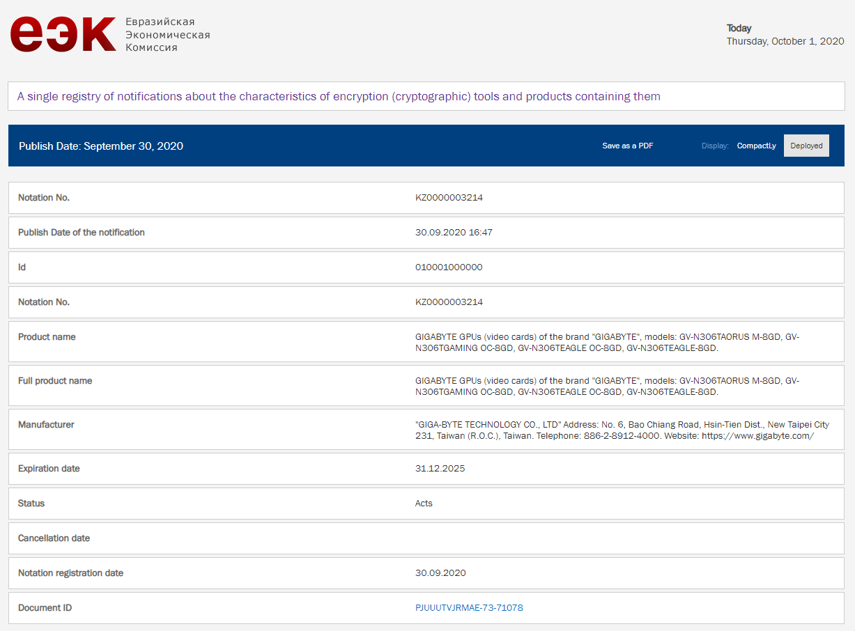Click the registry title heading text

(339, 96)
